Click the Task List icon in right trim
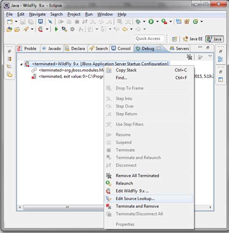Screen dimensions: 229x233 pos(220,79)
